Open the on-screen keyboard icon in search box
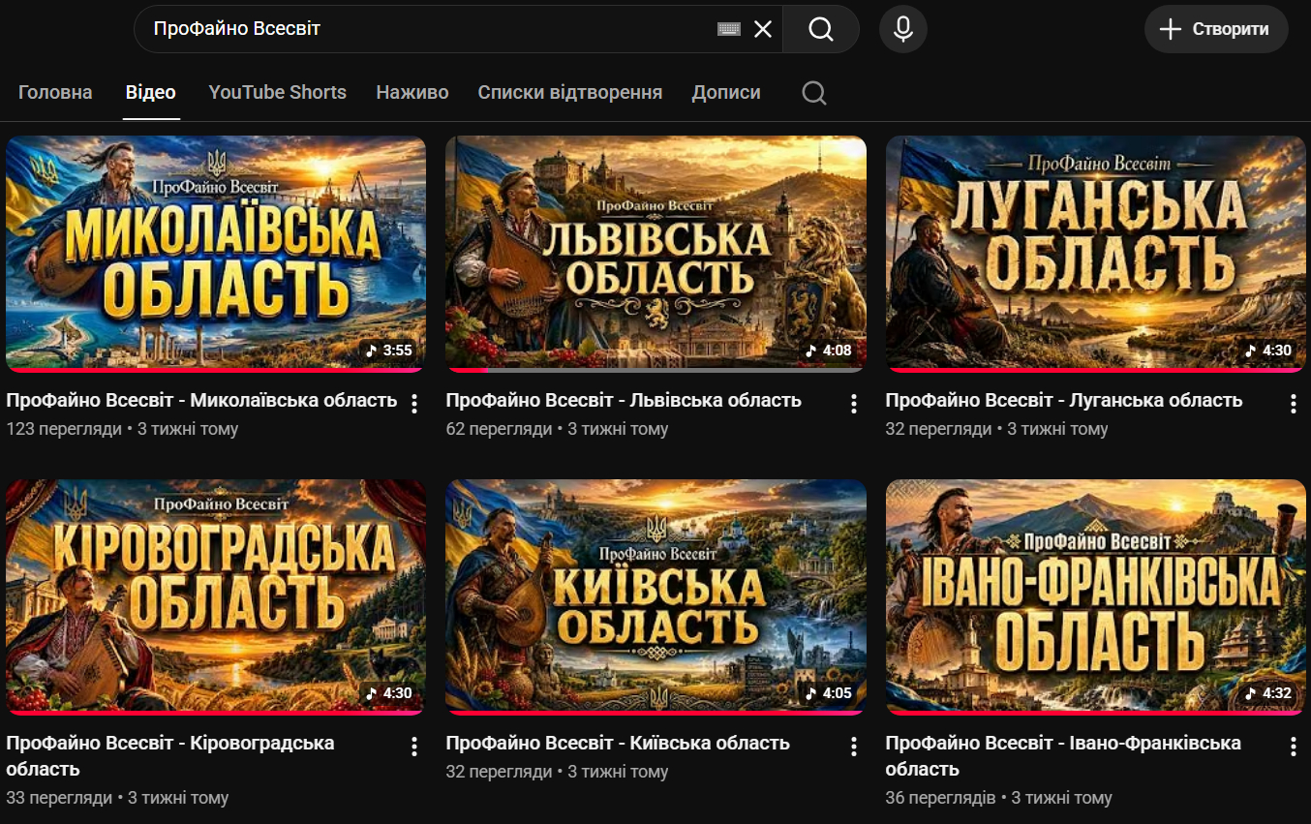The image size is (1311, 824). click(x=729, y=29)
